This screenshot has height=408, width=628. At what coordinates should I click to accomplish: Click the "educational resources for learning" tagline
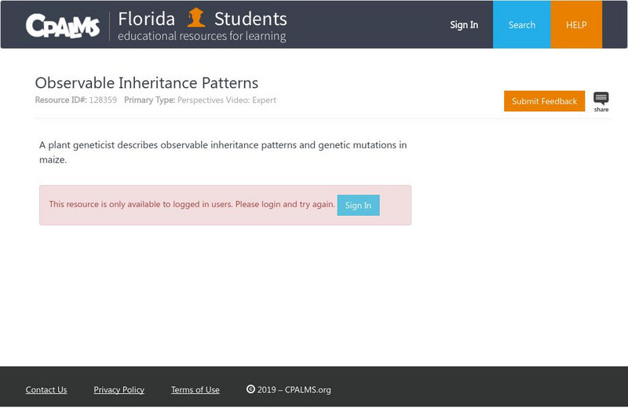point(202,36)
